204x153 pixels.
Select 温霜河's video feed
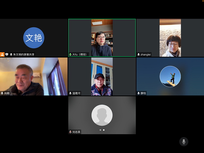click(102, 76)
